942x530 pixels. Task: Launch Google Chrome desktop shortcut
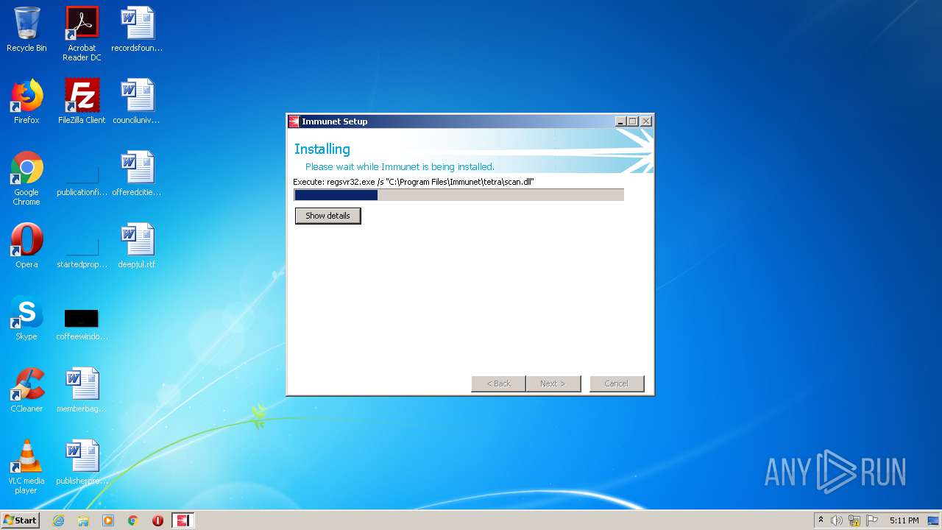pos(26,179)
